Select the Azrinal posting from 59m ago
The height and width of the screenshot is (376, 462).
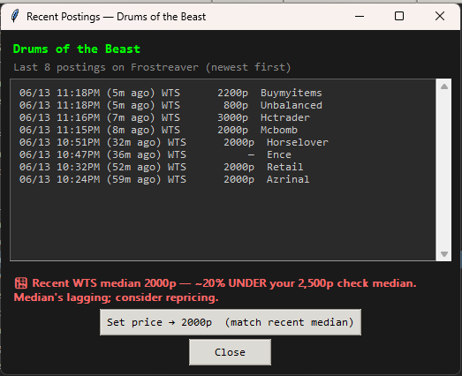point(164,179)
